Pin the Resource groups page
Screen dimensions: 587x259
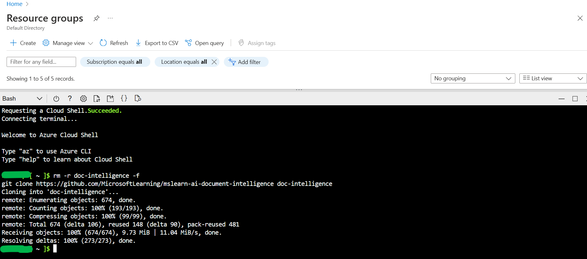pyautogui.click(x=96, y=18)
